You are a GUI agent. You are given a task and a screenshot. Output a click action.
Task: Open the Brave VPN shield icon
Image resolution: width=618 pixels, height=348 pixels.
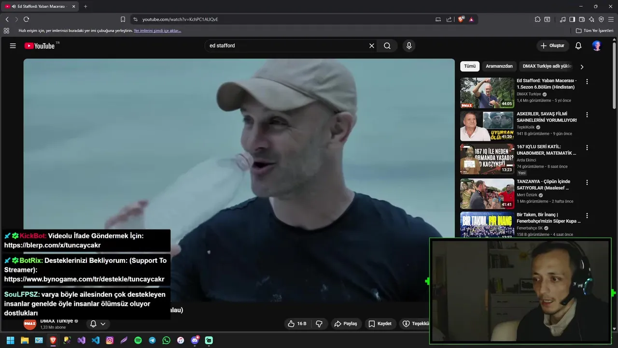[601, 19]
